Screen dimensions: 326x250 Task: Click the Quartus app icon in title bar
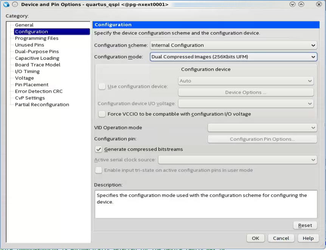point(6,5)
